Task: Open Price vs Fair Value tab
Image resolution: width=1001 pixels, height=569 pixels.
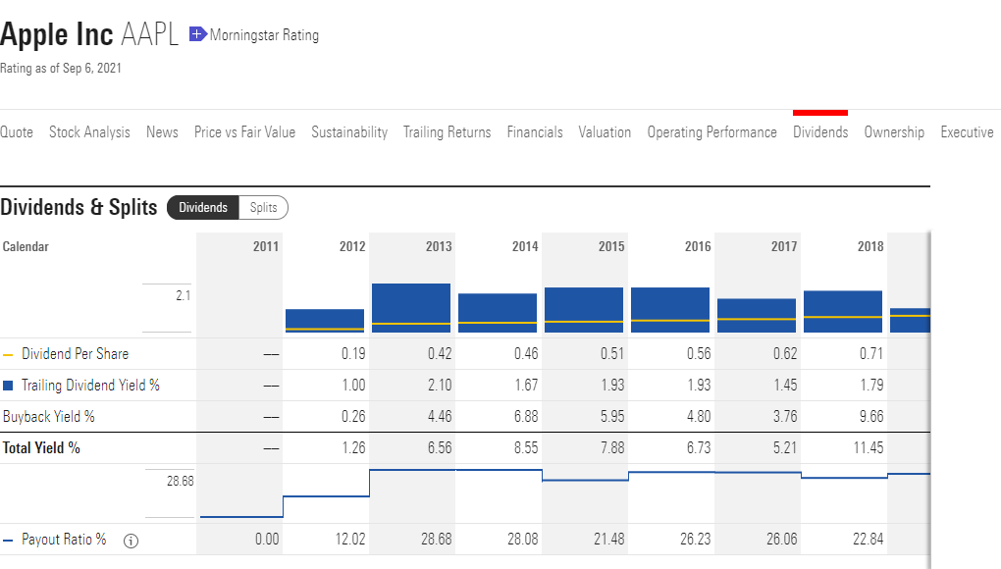Action: (x=244, y=132)
